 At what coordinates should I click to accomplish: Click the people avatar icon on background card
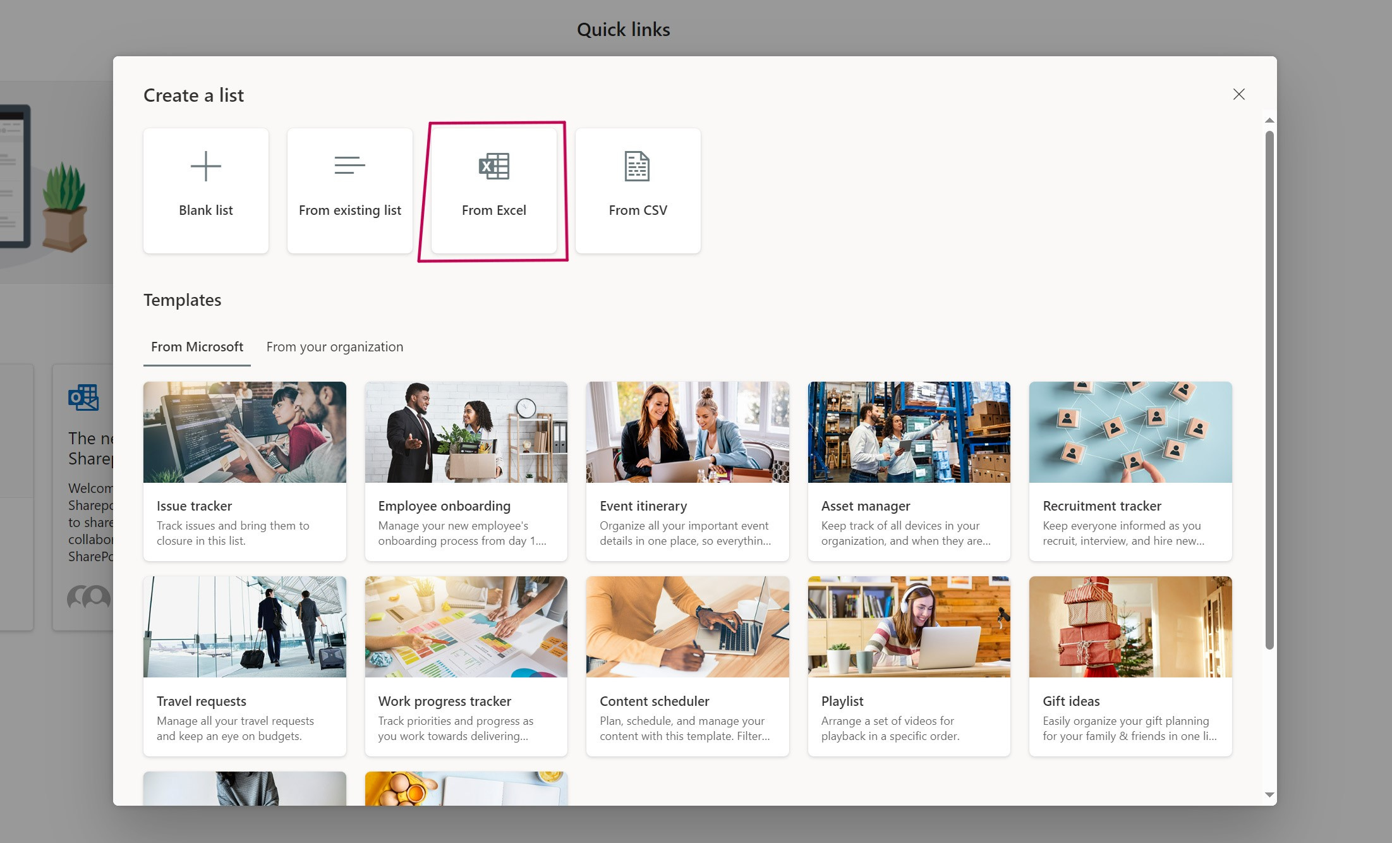89,597
